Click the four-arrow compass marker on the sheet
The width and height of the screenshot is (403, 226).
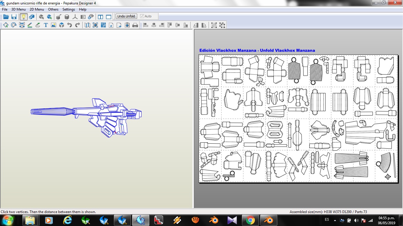pos(388,177)
